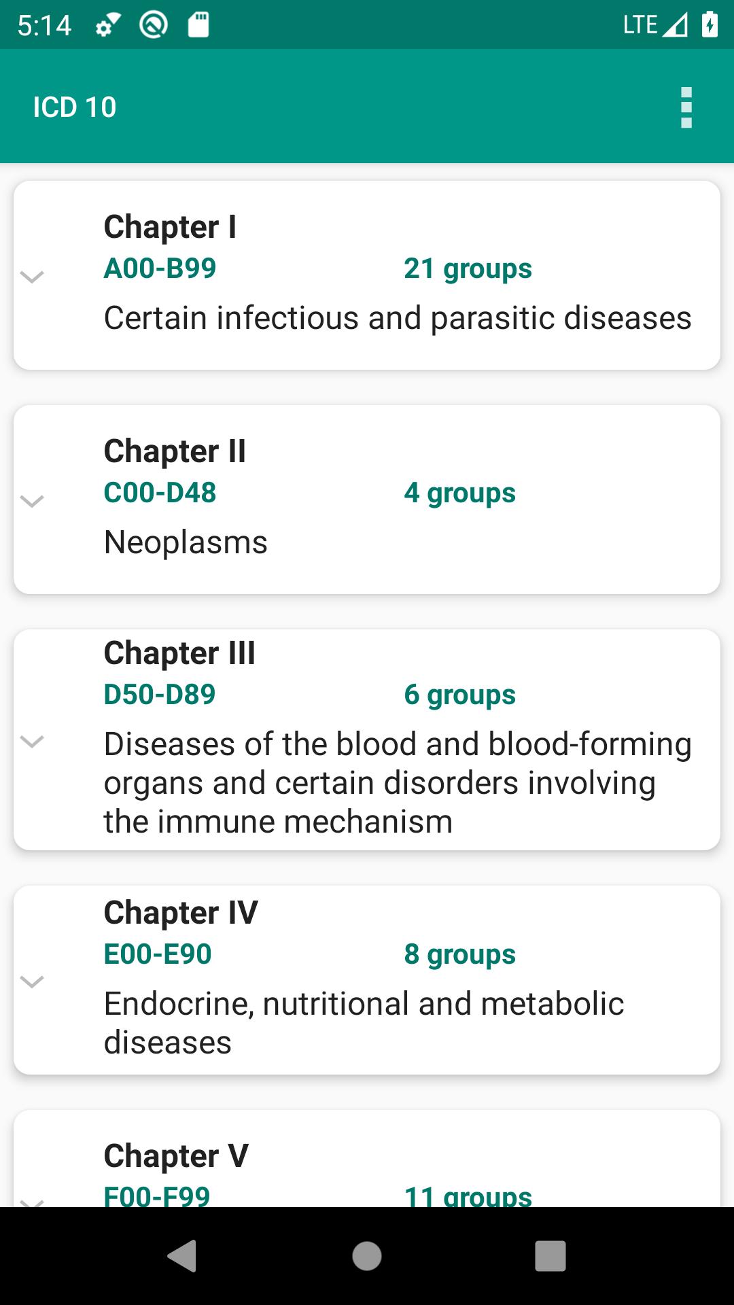
Task: Tap the LTE signal indicator
Action: pos(654,25)
